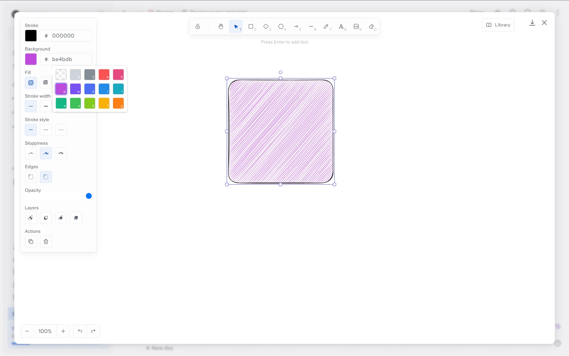Choose dashed stroke style
Screen dimensions: 569x356
tap(46, 130)
